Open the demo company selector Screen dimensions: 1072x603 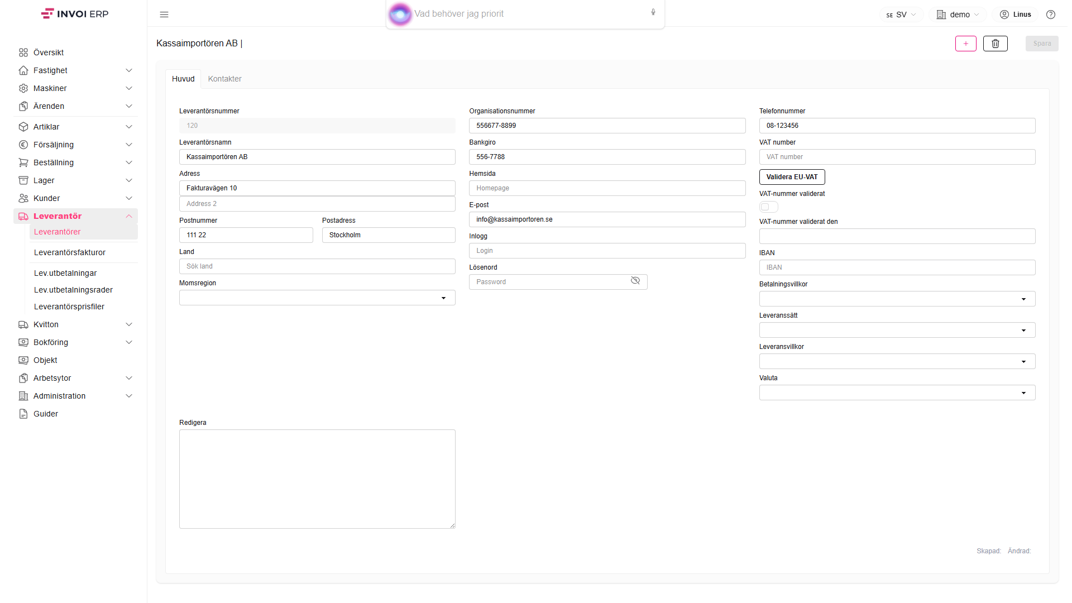[958, 15]
